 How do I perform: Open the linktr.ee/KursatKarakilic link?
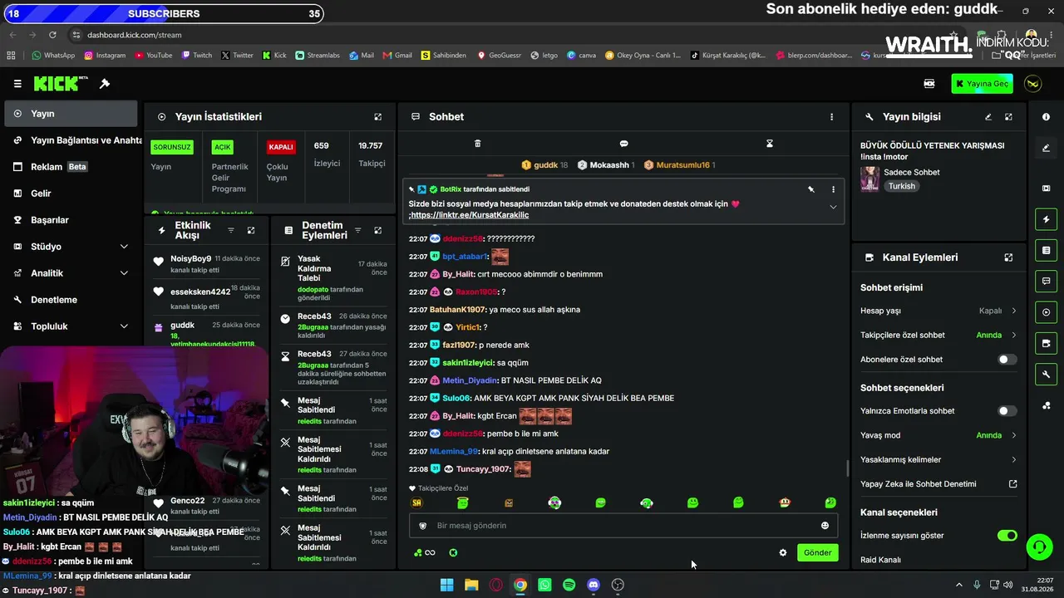pyautogui.click(x=470, y=215)
